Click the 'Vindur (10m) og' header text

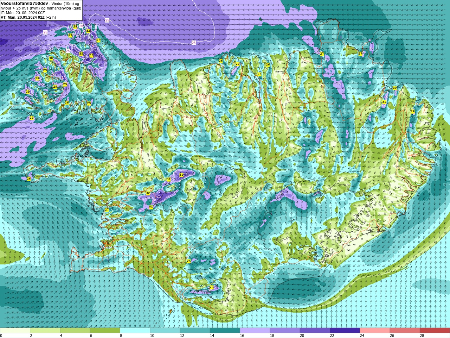(x=65, y=4)
